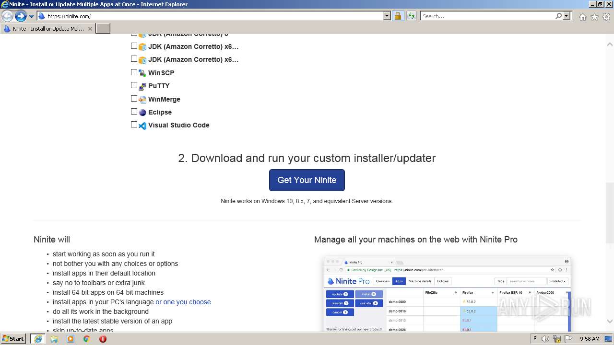Click 'install apps in their default location'

[x=104, y=273]
